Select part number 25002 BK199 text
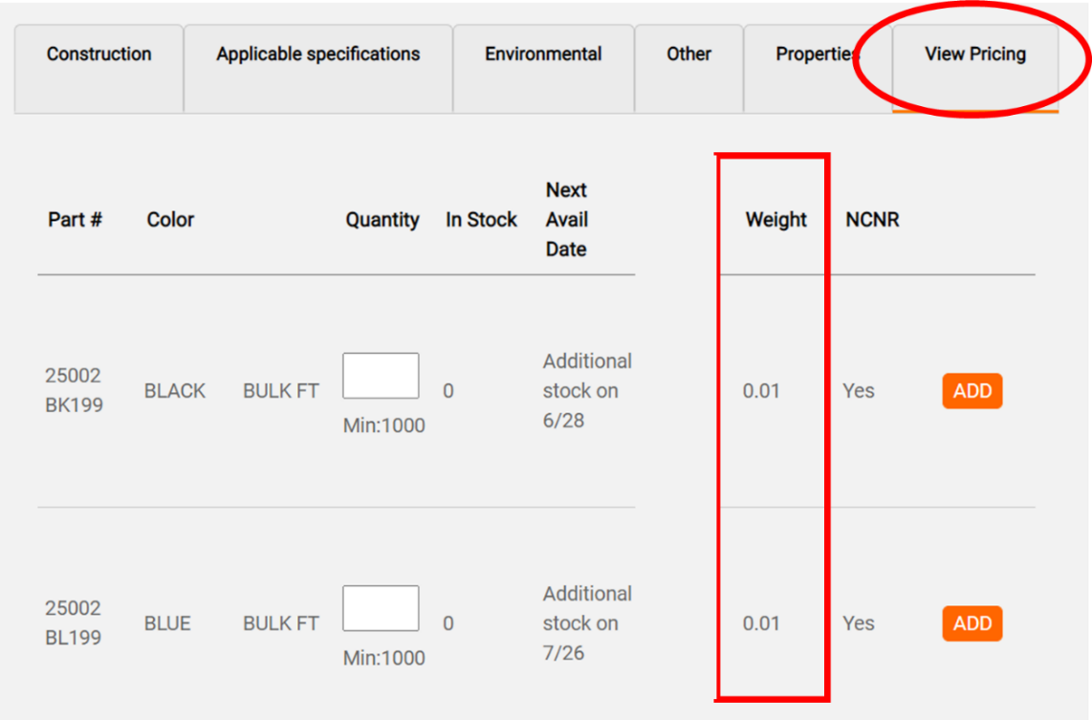This screenshot has width=1092, height=720. pos(74,390)
